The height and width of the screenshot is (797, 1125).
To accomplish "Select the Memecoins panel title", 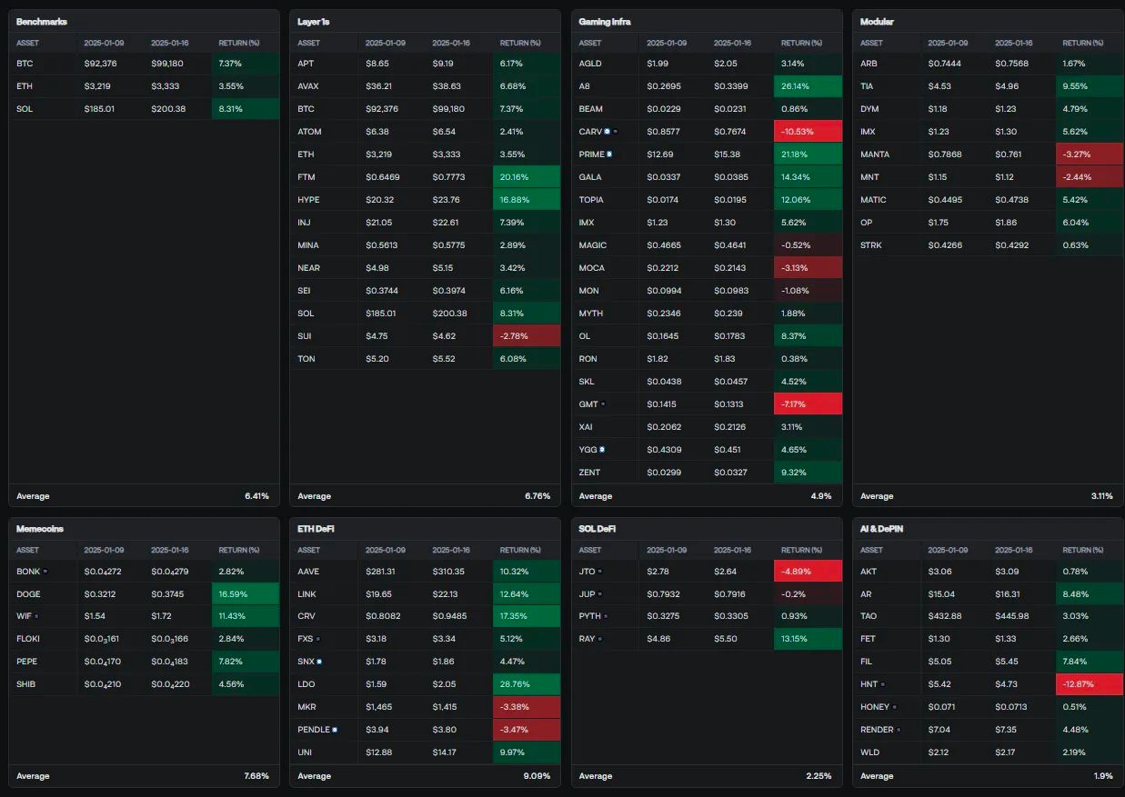I will pyautogui.click(x=40, y=529).
